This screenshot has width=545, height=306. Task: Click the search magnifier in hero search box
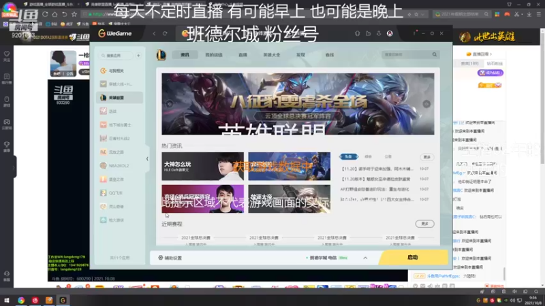click(435, 54)
